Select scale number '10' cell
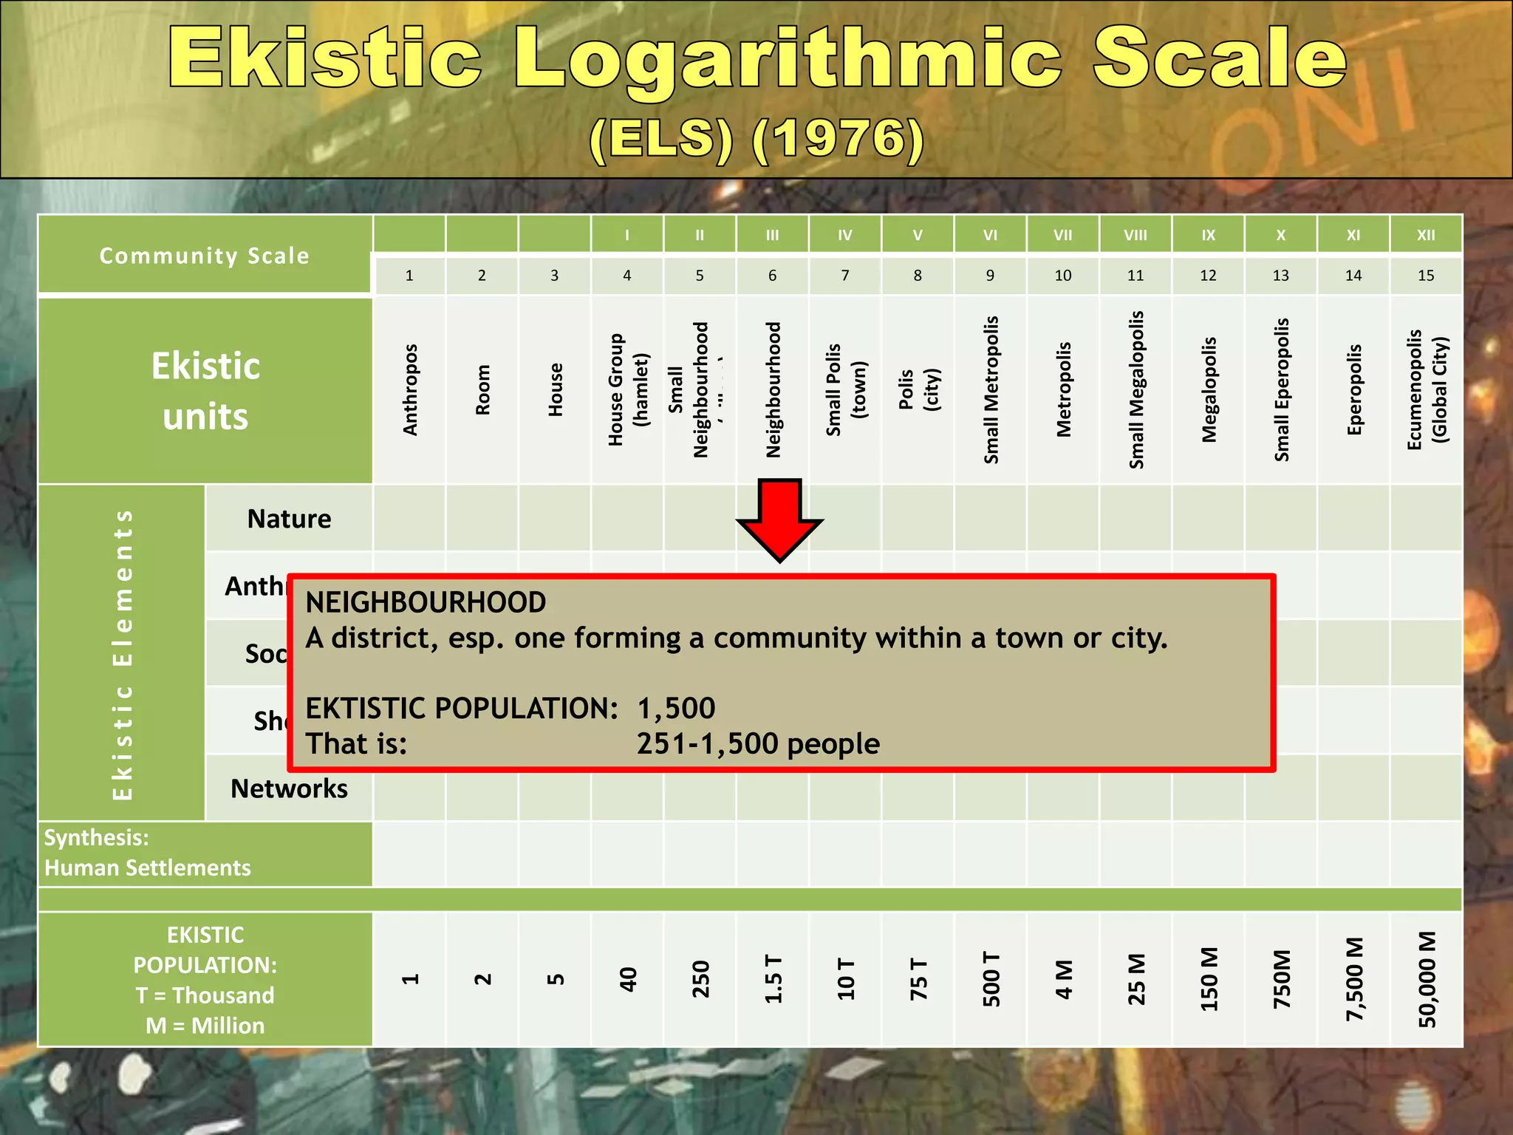Screen dimensions: 1513x1135 pyautogui.click(x=1063, y=276)
